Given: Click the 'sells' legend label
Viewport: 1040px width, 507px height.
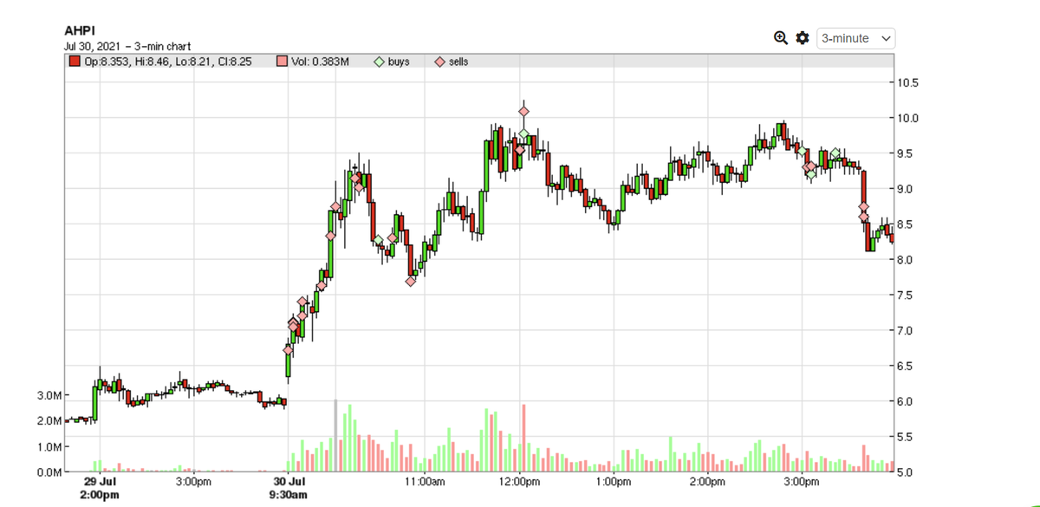Looking at the screenshot, I should [x=458, y=62].
